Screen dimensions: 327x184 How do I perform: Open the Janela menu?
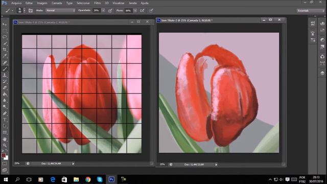[x=133, y=3]
